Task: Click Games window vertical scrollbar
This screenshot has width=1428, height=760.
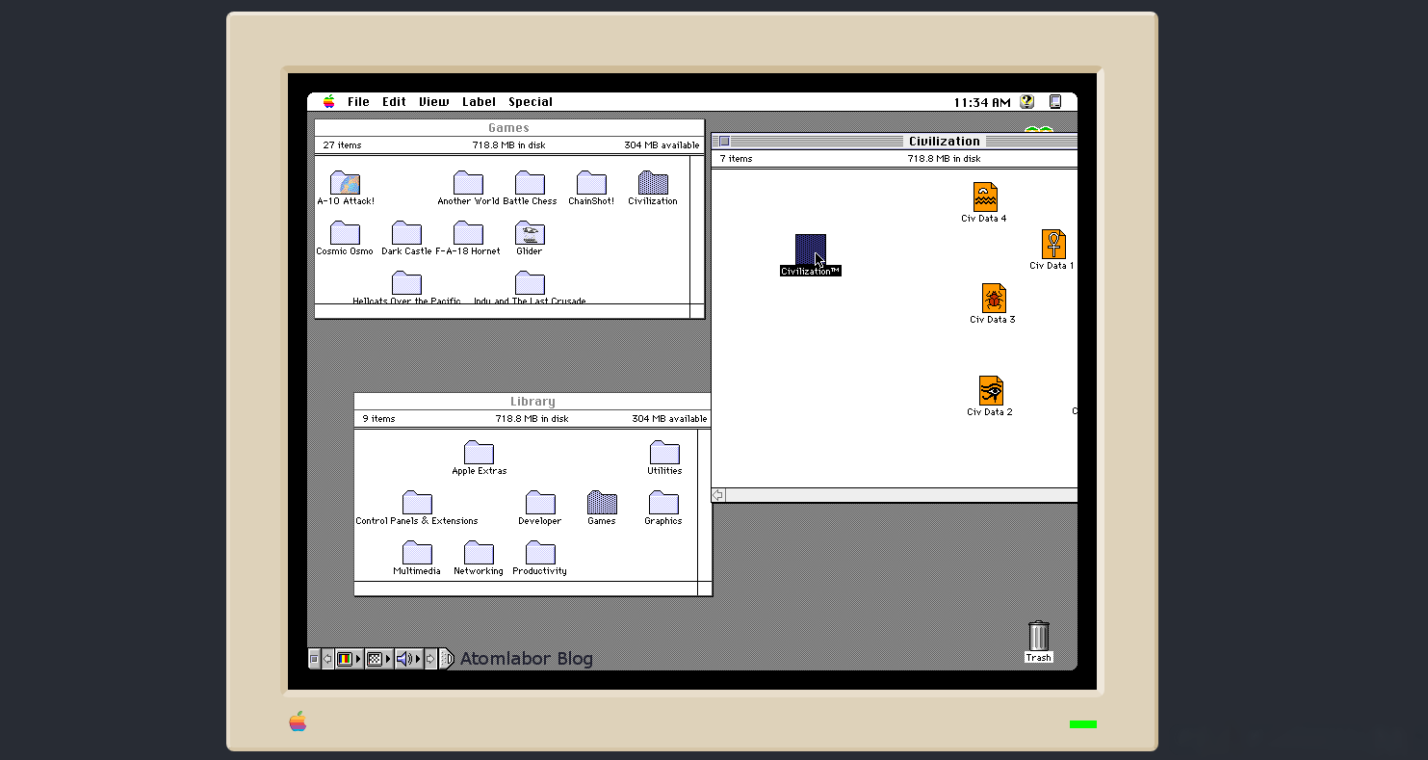Action: (697, 229)
